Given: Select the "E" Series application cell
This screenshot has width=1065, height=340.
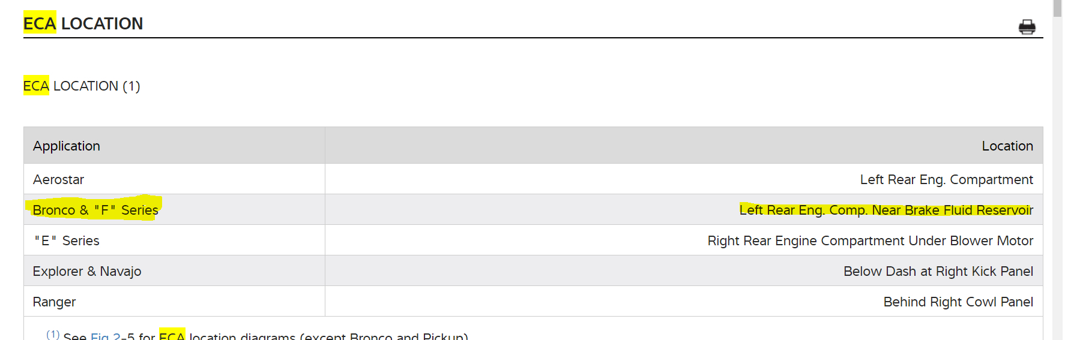Looking at the screenshot, I should (67, 240).
